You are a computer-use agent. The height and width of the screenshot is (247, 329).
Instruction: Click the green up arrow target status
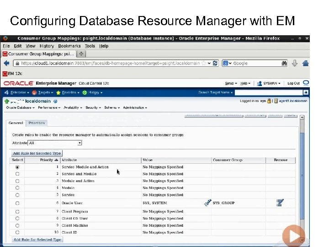(x=7, y=102)
